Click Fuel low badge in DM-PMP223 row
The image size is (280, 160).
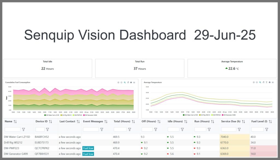click(88, 148)
